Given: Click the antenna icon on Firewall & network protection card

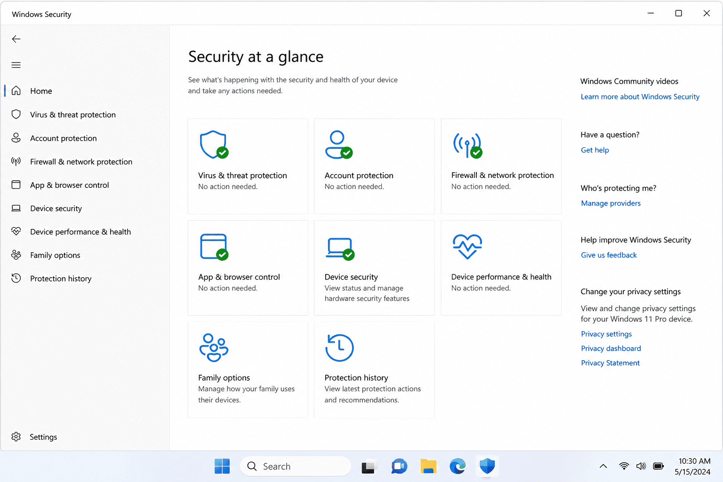Looking at the screenshot, I should click(467, 145).
